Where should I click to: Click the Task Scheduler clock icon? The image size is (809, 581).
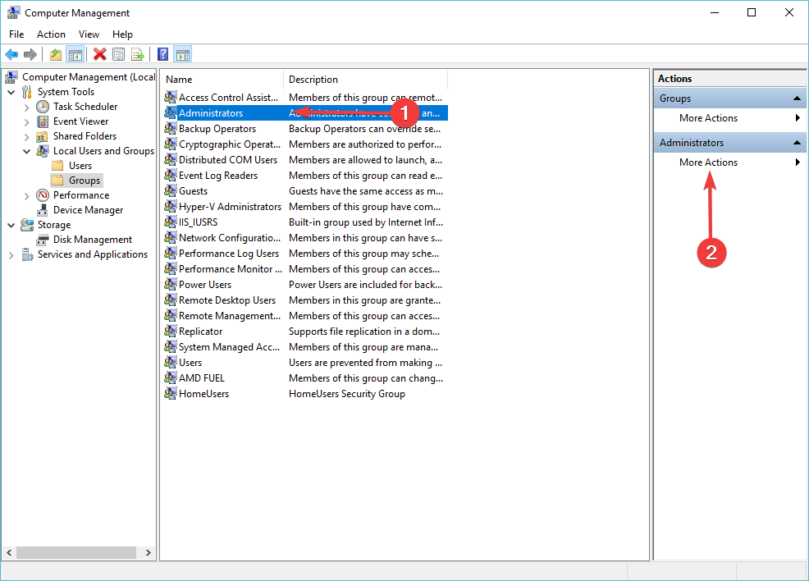point(43,107)
